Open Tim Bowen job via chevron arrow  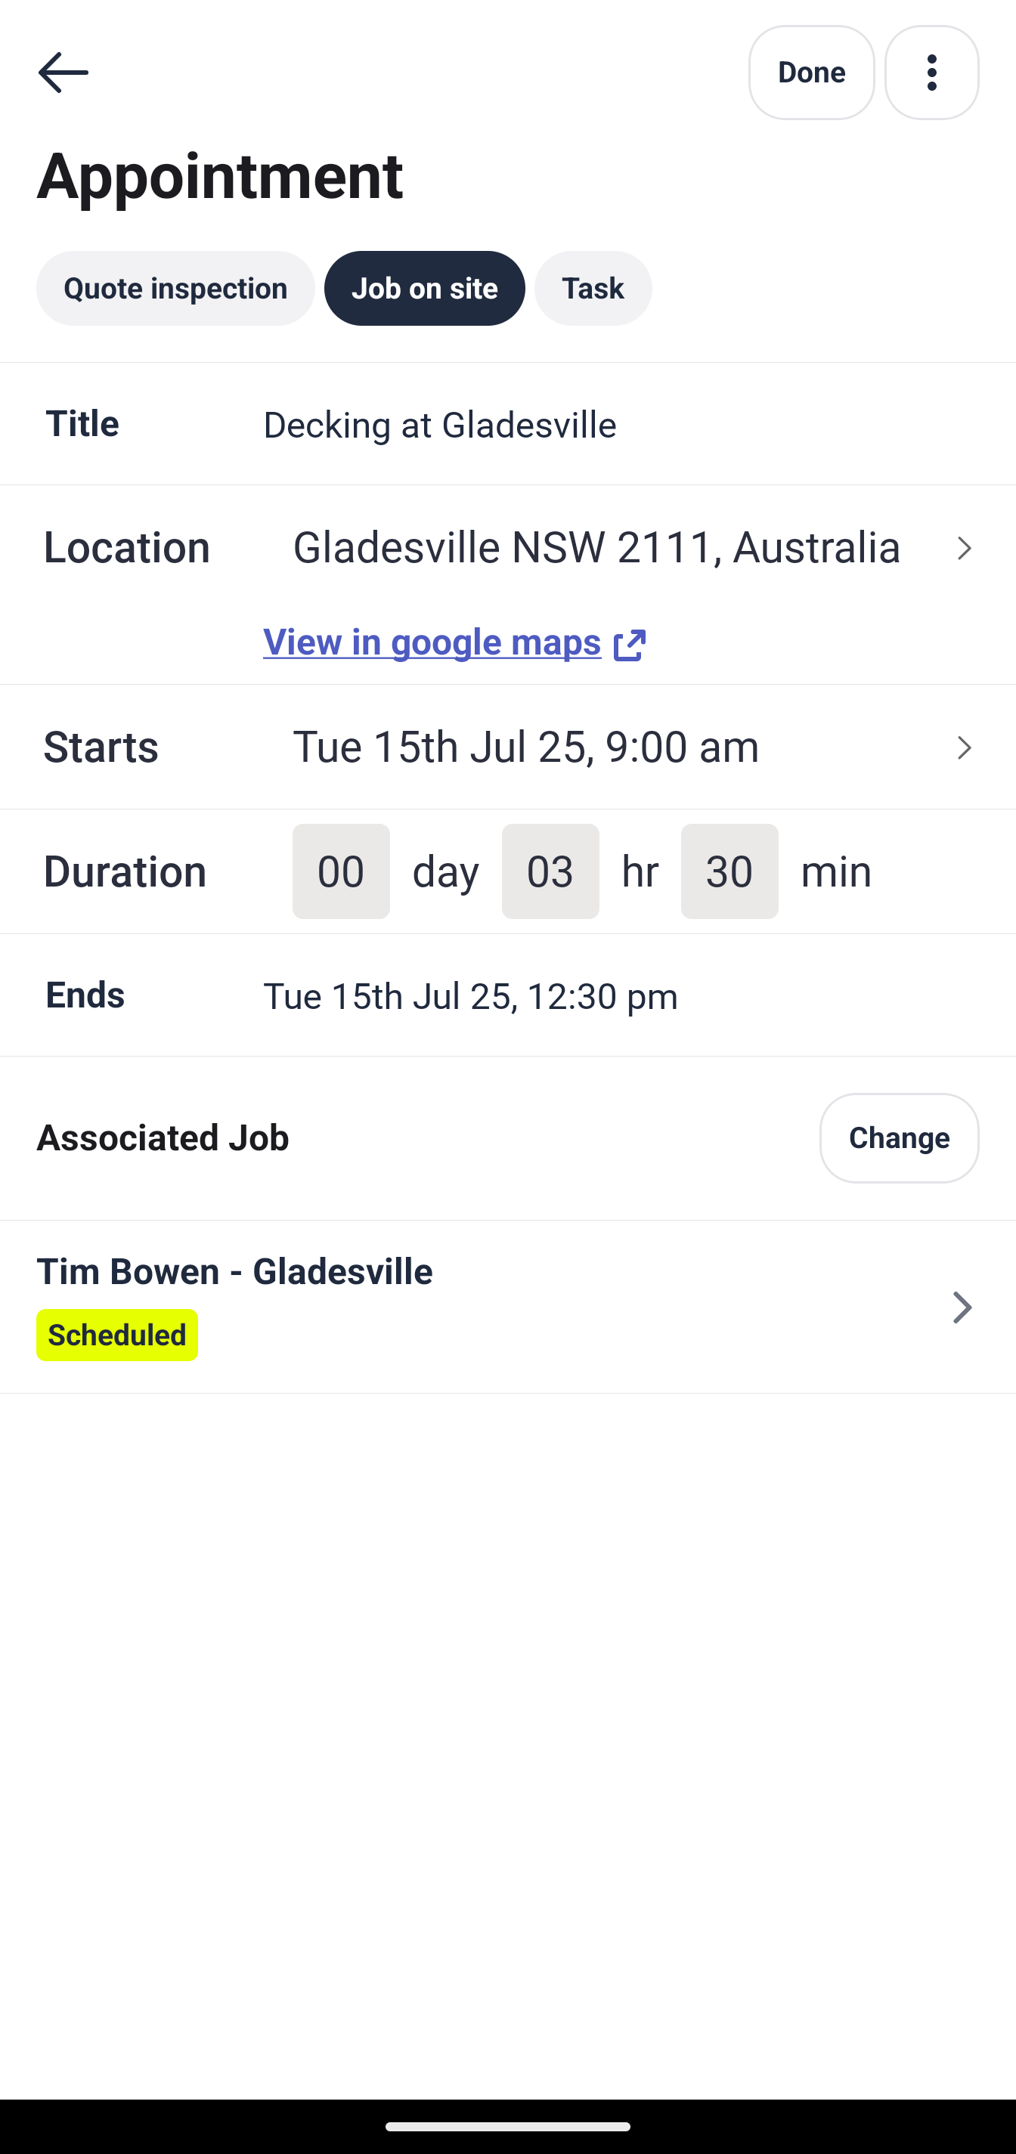click(x=962, y=1307)
